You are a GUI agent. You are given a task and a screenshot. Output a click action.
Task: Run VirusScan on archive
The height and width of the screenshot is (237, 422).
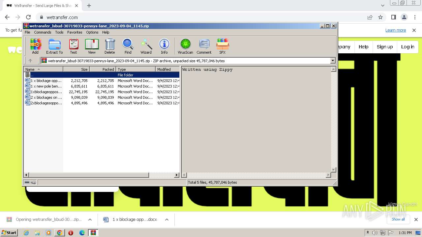click(x=185, y=46)
